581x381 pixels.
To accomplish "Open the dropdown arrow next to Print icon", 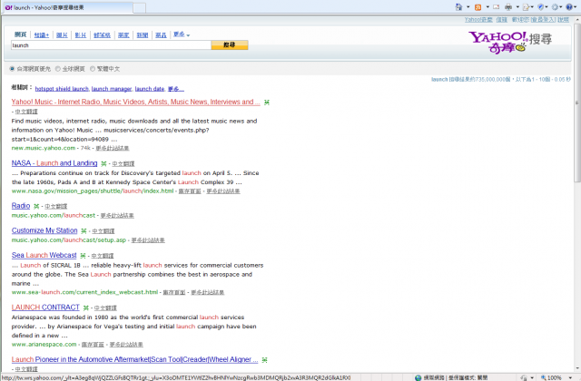I will click(x=517, y=7).
